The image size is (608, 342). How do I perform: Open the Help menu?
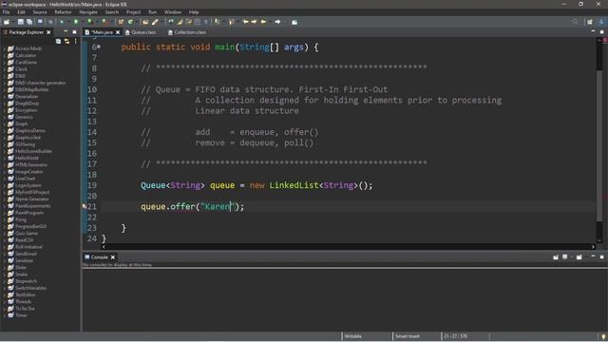click(194, 12)
